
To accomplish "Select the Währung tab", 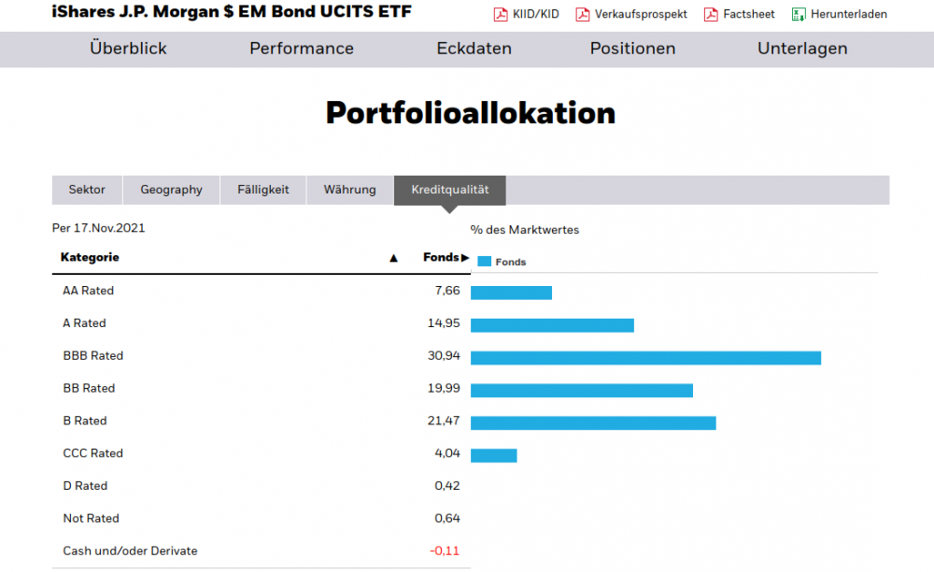I will click(x=349, y=190).
